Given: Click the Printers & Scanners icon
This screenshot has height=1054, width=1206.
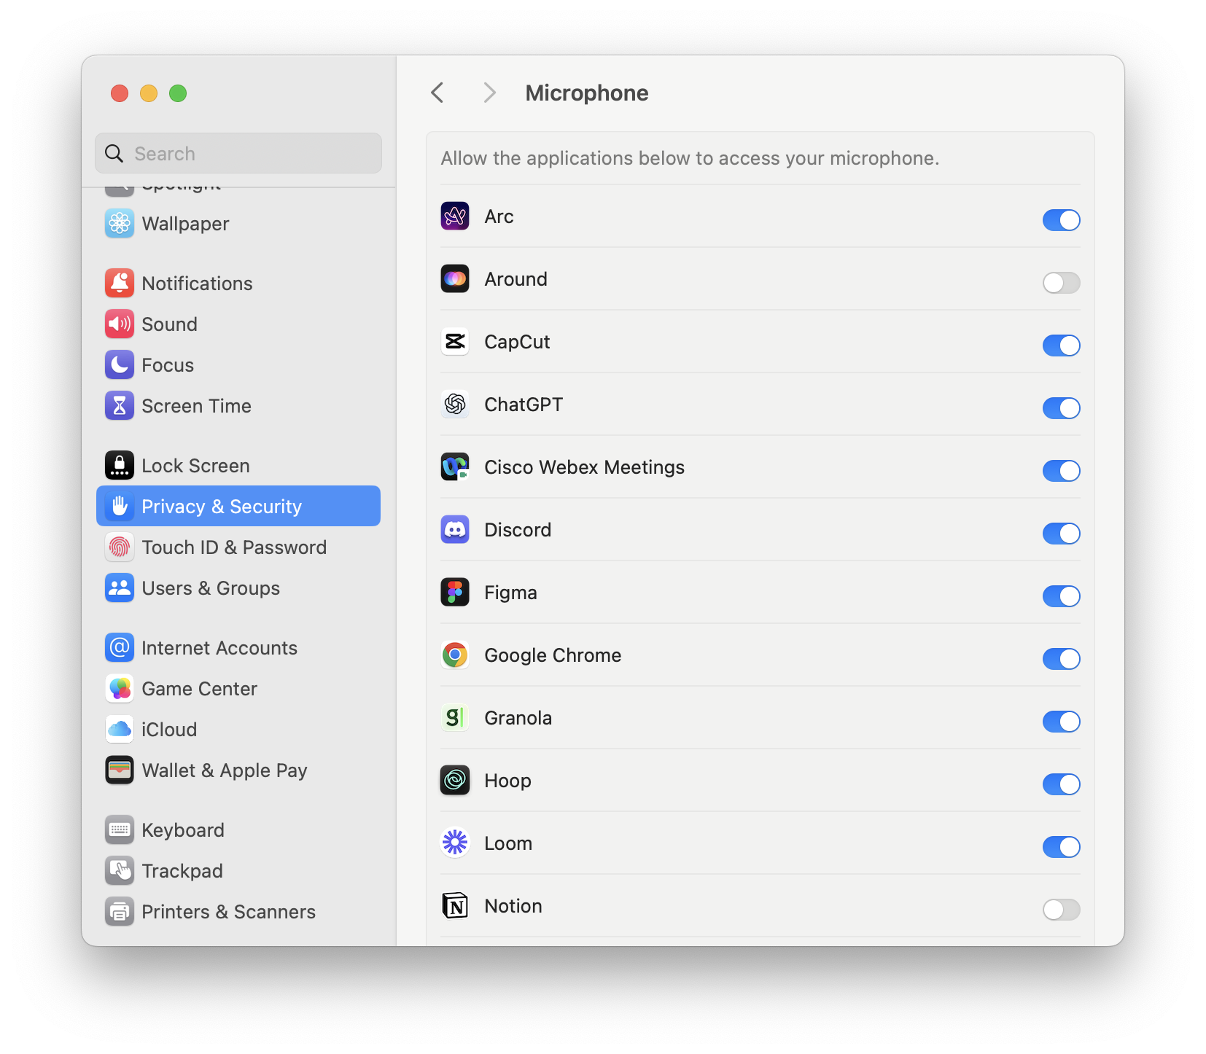Looking at the screenshot, I should 120,912.
